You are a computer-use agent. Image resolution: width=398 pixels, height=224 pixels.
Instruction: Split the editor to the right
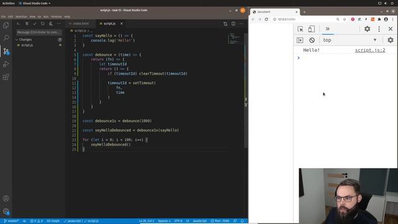coord(233,24)
